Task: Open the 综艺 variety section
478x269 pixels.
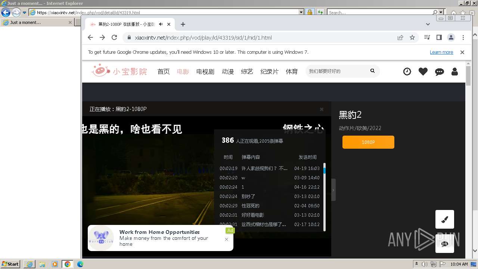Action: 247,71
